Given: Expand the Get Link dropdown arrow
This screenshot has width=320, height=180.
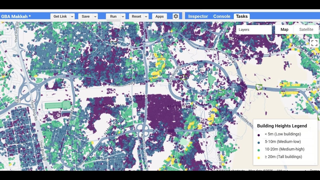Looking at the screenshot, I should [72, 16].
